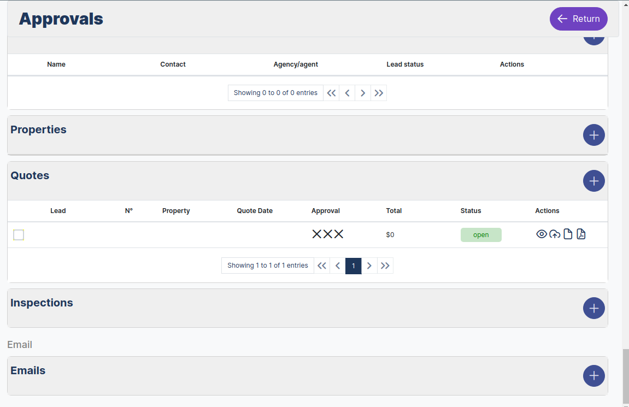This screenshot has height=407, width=629.
Task: Click the green open status badge
Action: 481,235
